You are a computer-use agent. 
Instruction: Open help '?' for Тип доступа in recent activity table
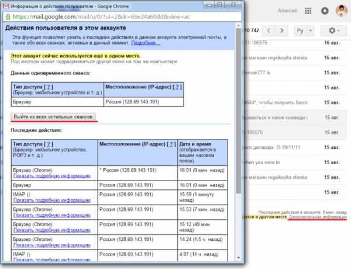coord(49,144)
